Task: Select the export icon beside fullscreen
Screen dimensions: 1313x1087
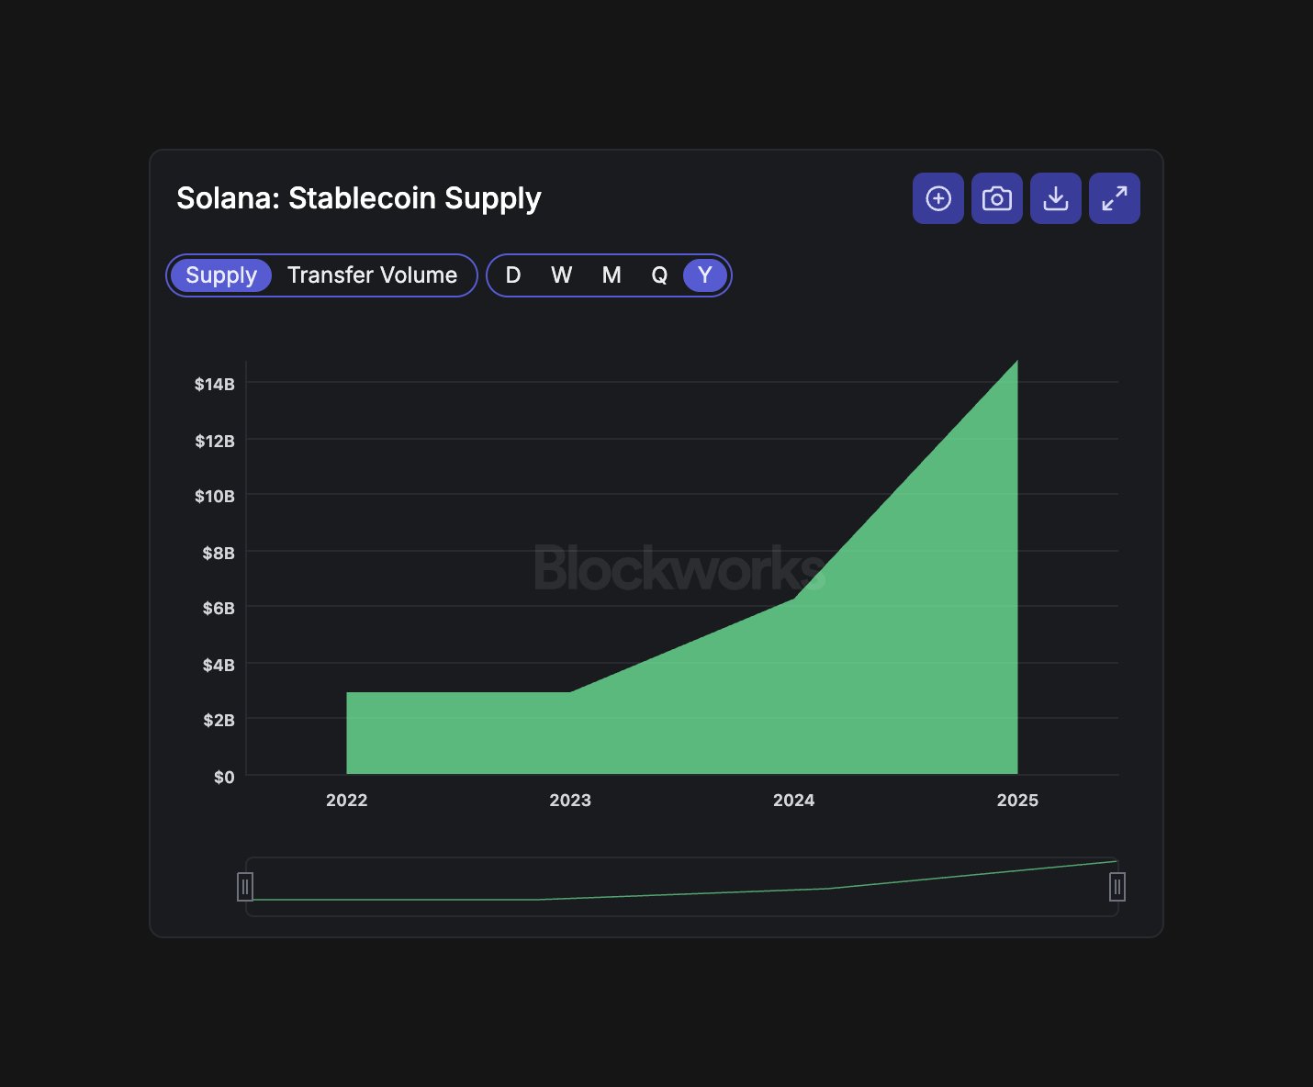Action: coord(1055,197)
